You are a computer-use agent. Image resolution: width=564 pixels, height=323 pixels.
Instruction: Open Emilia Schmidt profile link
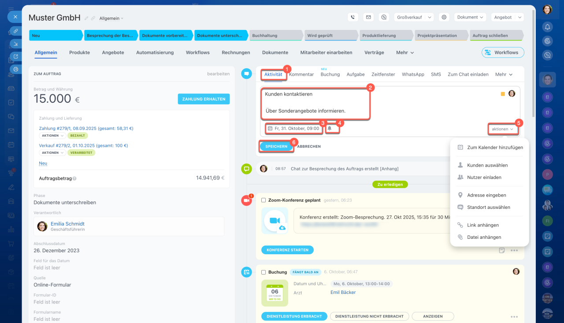coord(67,224)
